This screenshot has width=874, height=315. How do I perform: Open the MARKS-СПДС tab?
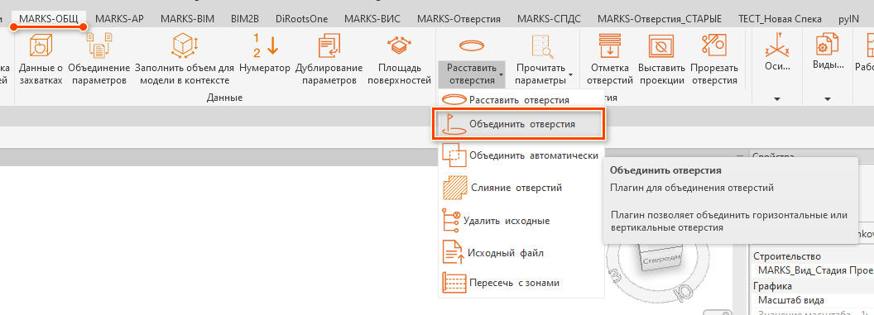tap(549, 19)
